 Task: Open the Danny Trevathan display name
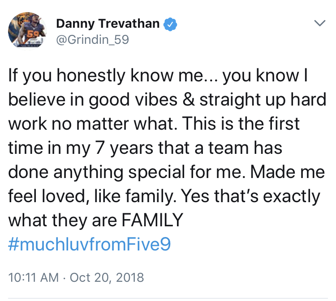tap(108, 24)
